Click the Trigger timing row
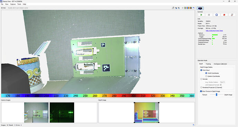The image size is (238, 127). point(212,37)
